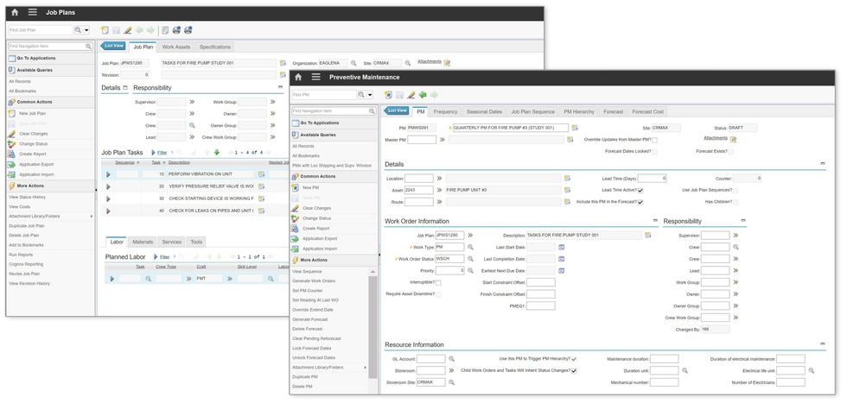Expand first job plan task row
Image resolution: width=847 pixels, height=403 pixels.
[108, 174]
